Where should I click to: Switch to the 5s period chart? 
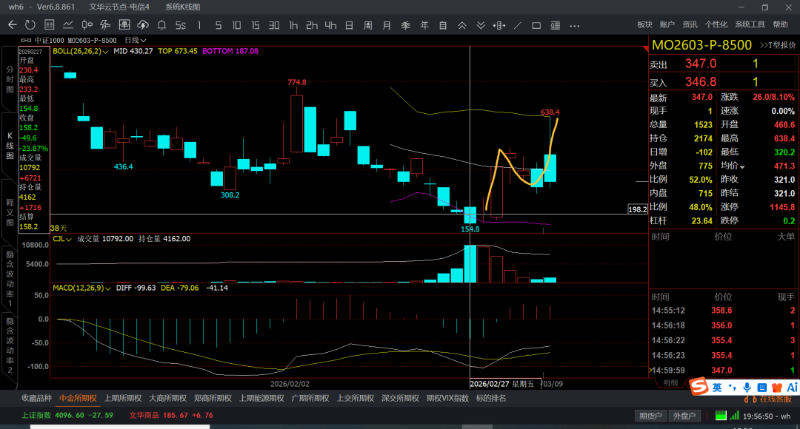click(x=180, y=24)
